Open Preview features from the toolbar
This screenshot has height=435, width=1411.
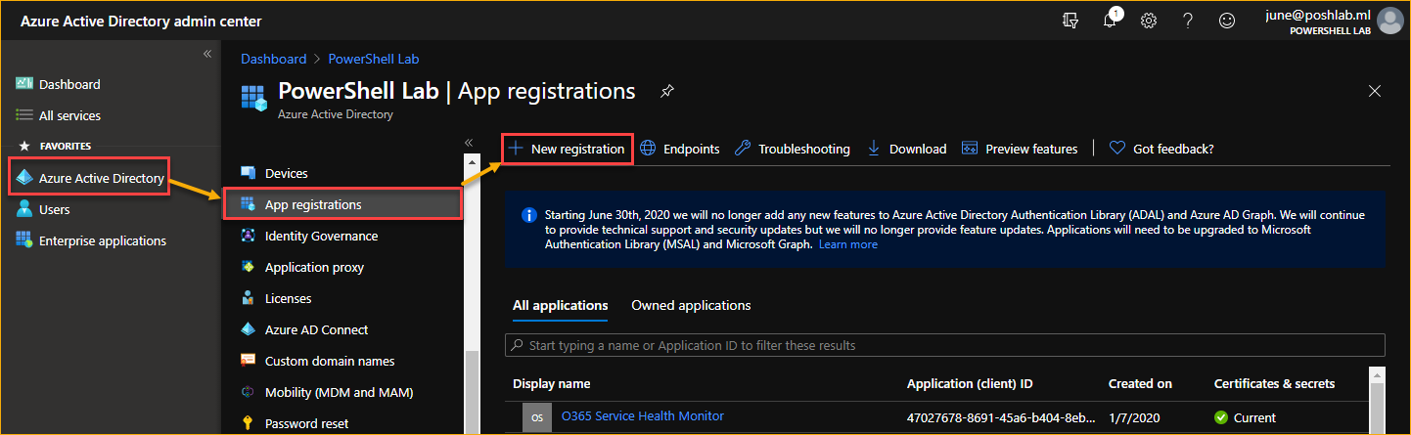[x=1020, y=149]
